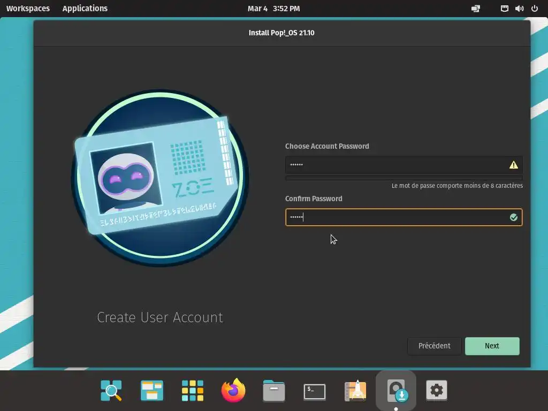Open Settings gear icon in dock
Viewport: 548px width, 411px height.
click(x=437, y=390)
